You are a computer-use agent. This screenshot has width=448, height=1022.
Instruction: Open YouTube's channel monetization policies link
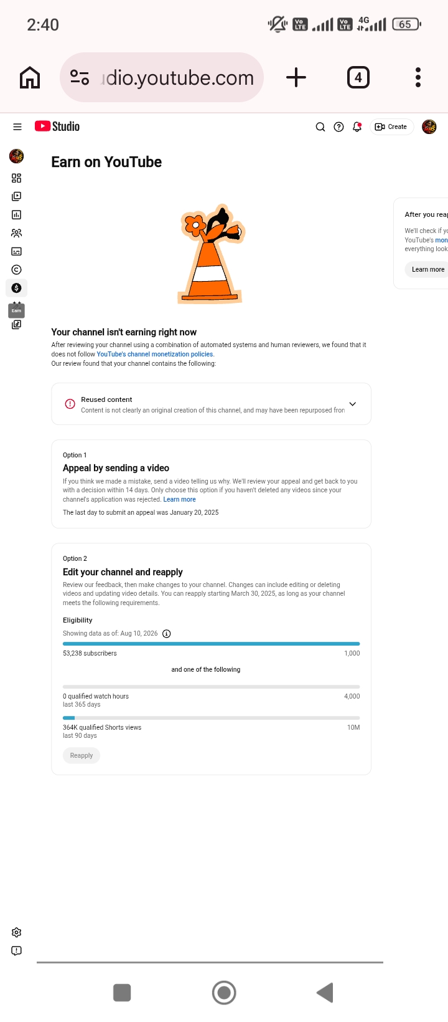pyautogui.click(x=155, y=354)
